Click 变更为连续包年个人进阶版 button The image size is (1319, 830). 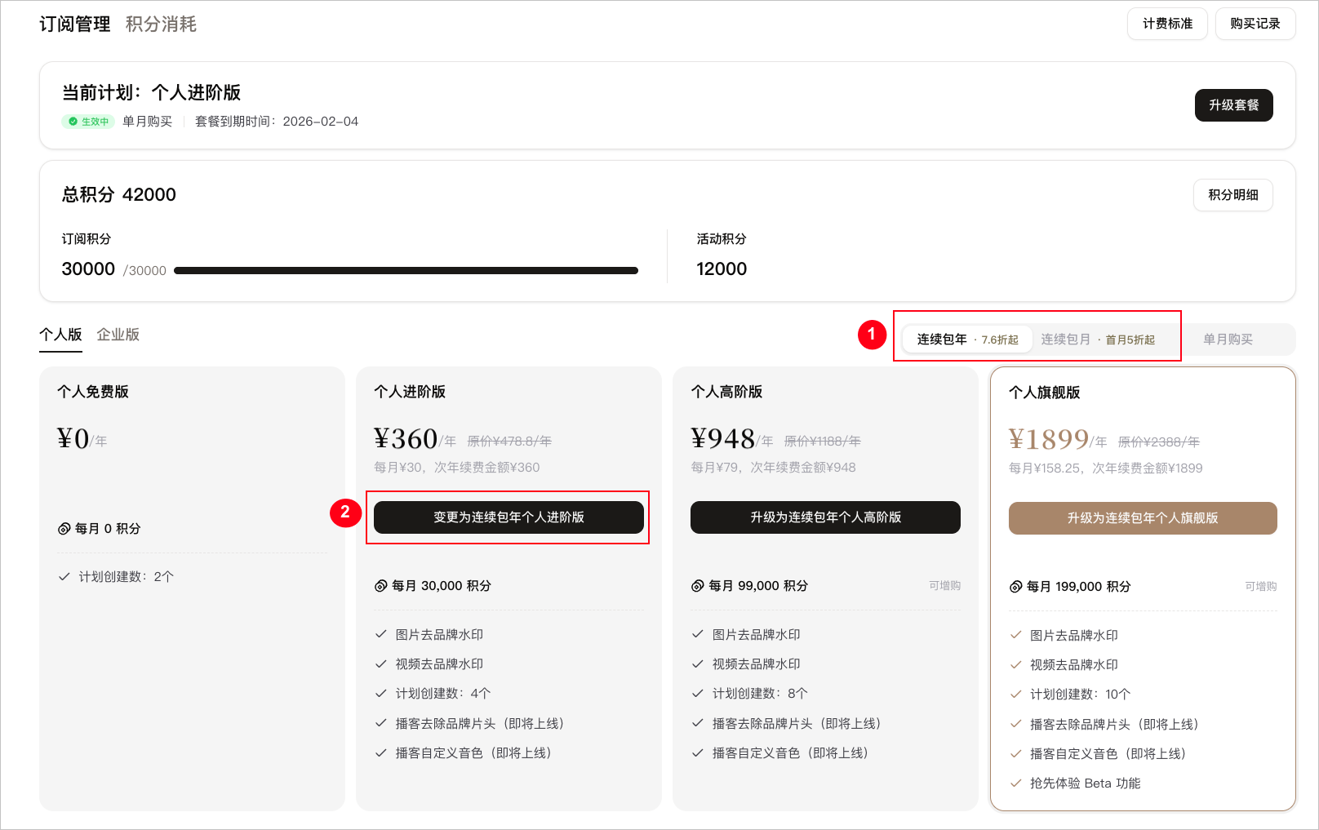(x=509, y=517)
